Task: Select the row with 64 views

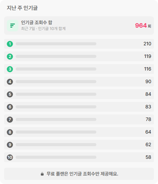Action: pos(79,132)
